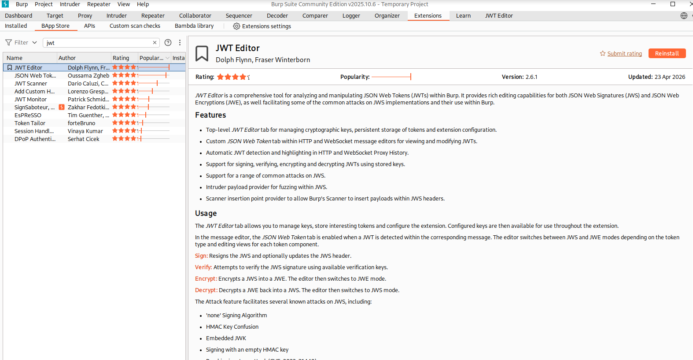Click the globe icon in top bar
The image size is (693, 360).
pyautogui.click(x=684, y=15)
